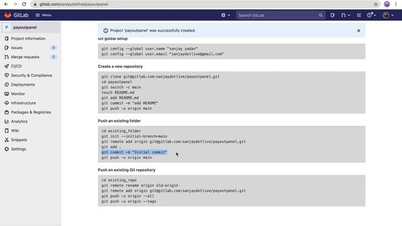Click the Issues count badge
Viewport: 402px width, 226px height.
53,48
